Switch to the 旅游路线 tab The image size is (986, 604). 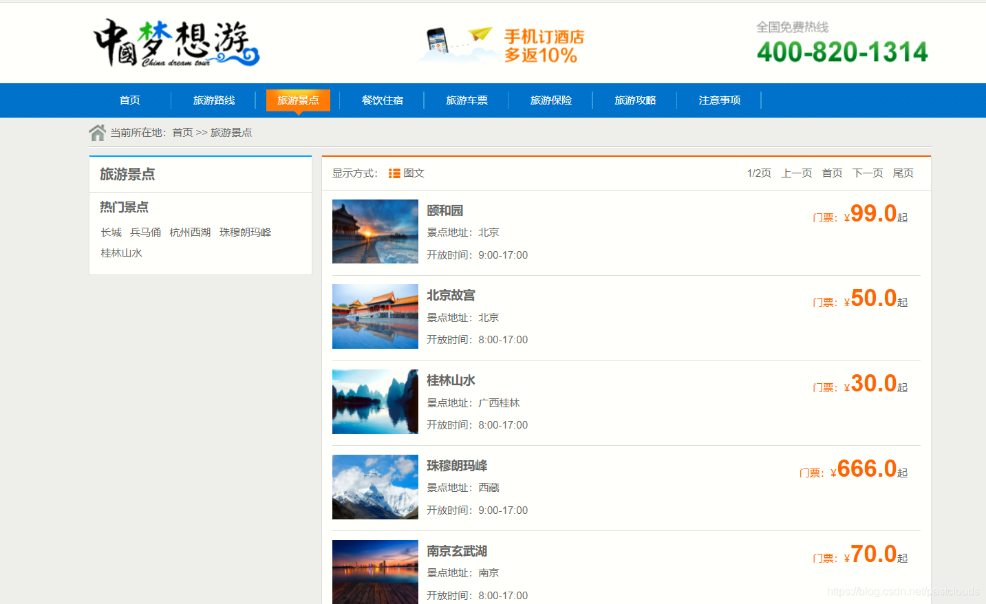pyautogui.click(x=214, y=100)
